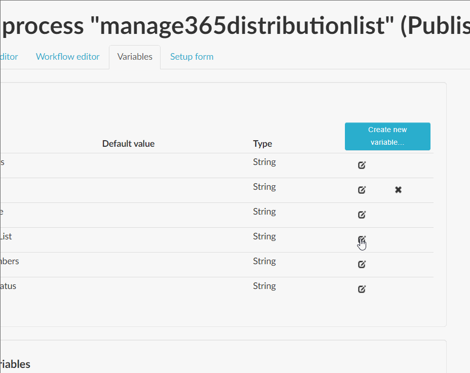This screenshot has width=470, height=373.
Task: Open the Setup form tab
Action: 191,57
